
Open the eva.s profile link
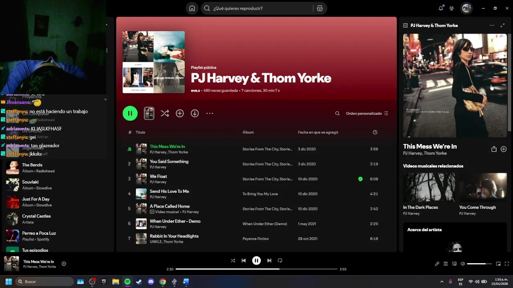(195, 90)
